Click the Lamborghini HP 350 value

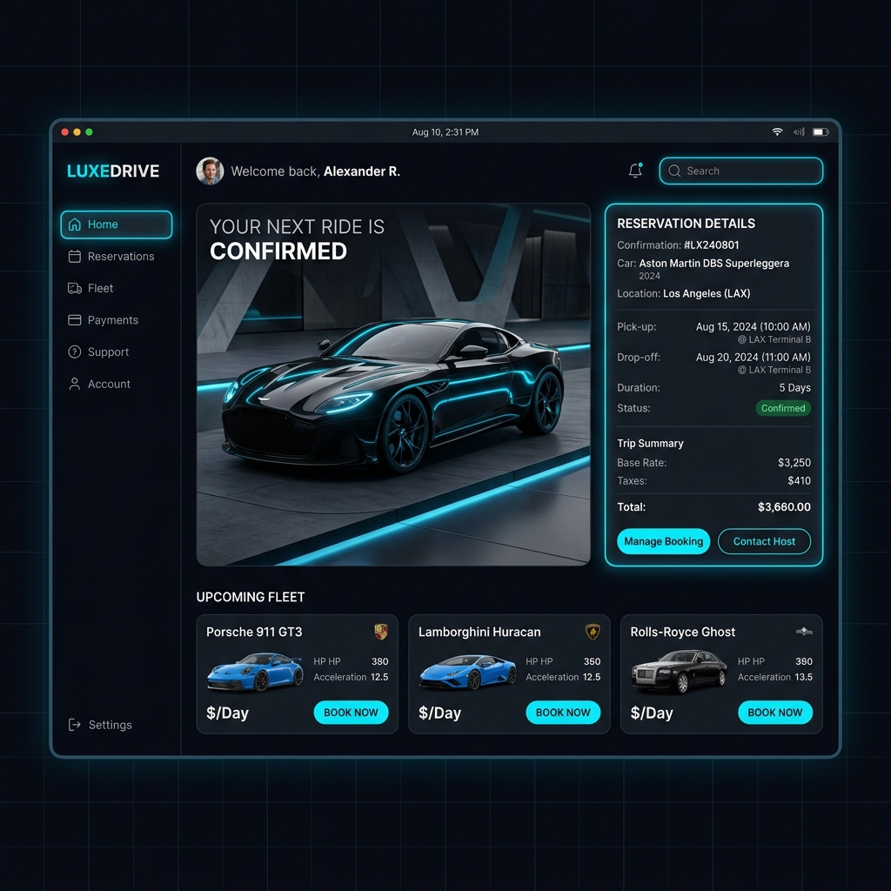[x=592, y=661]
